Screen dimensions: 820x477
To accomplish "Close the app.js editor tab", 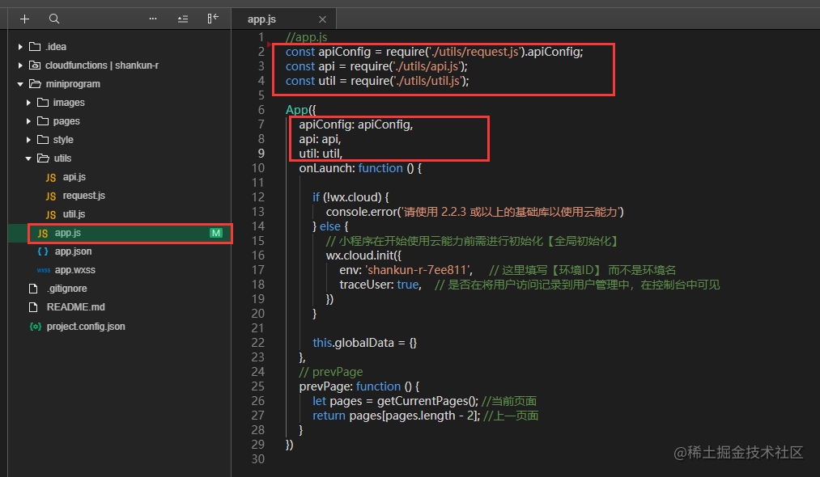I will [x=322, y=19].
